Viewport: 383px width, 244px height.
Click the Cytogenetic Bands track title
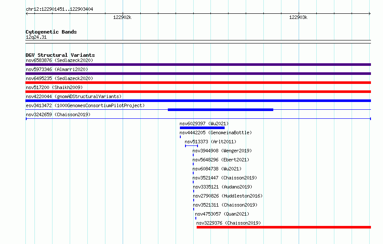(51, 32)
